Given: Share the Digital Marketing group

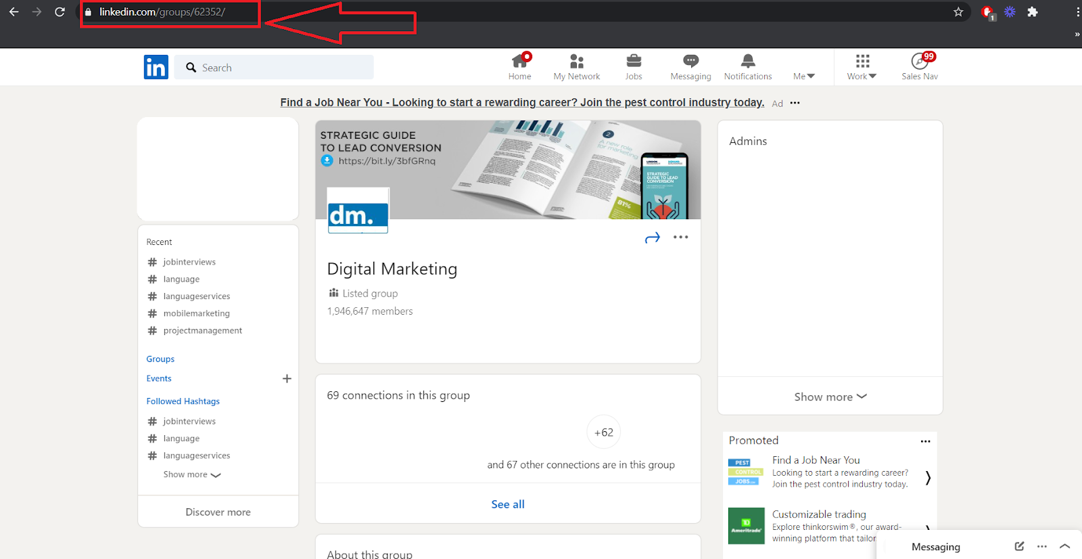Looking at the screenshot, I should pos(653,238).
